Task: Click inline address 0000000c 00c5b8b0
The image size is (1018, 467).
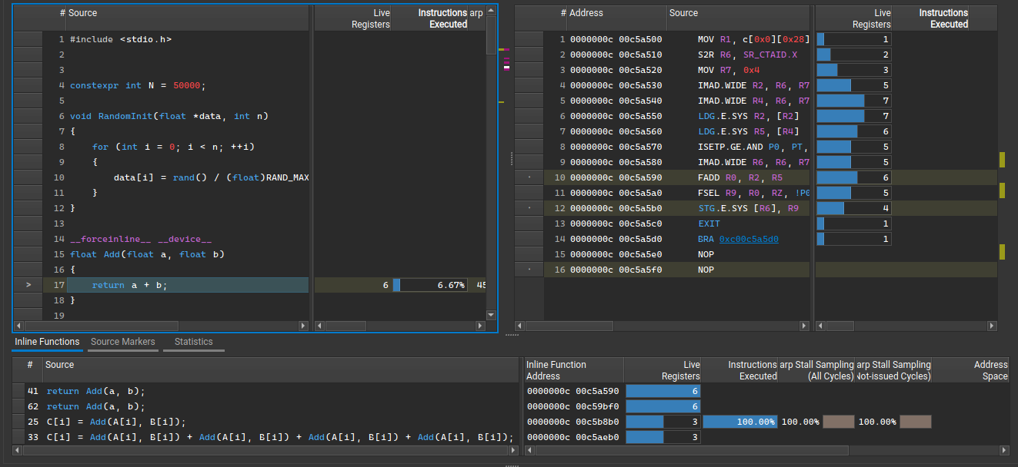Action: click(572, 422)
